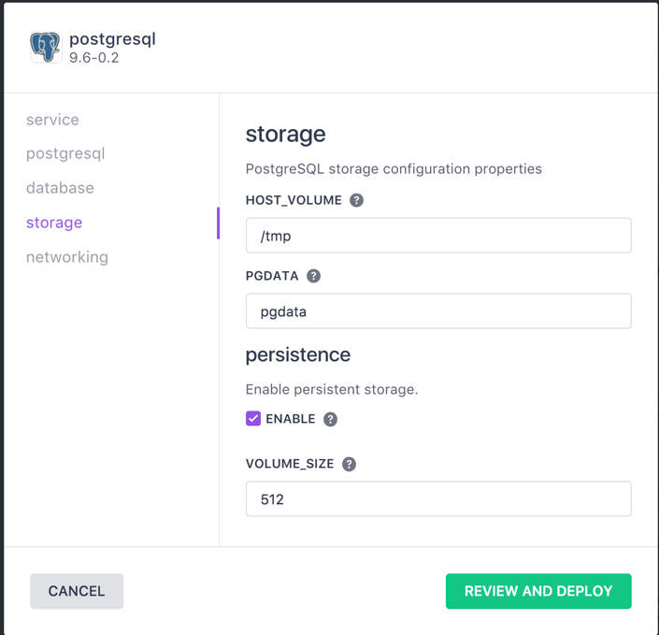Click the VOLUME_SIZE field showing 512
Screen dimensions: 659x635
[438, 499]
